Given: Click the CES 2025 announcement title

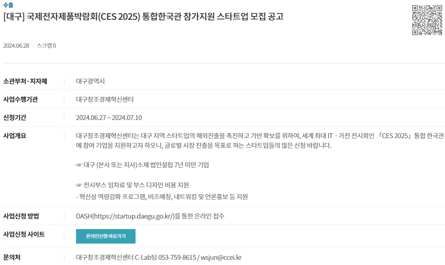Looking at the screenshot, I should pyautogui.click(x=143, y=17).
